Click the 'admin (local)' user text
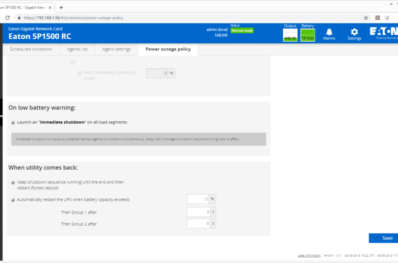The width and height of the screenshot is (398, 263). click(x=217, y=30)
